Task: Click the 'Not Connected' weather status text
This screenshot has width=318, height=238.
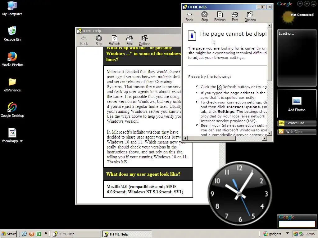Action: [x=302, y=15]
